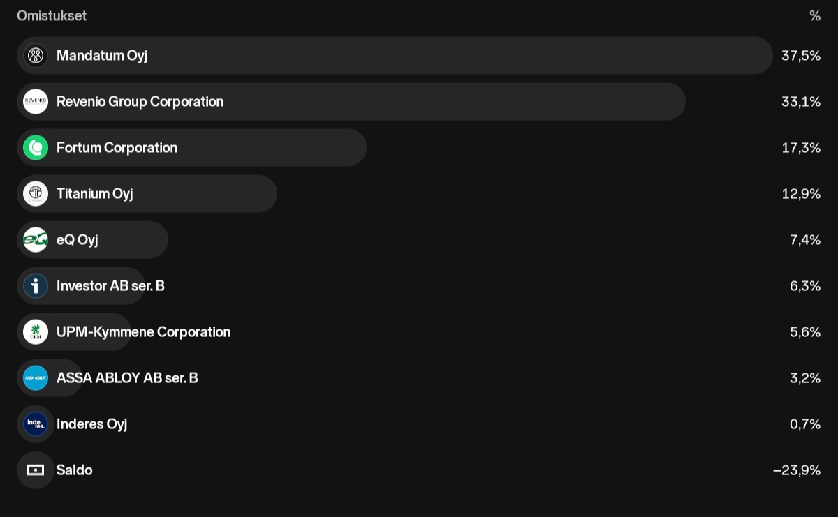
Task: Click the blue ASSA ABLOY logo icon
Action: tap(36, 378)
